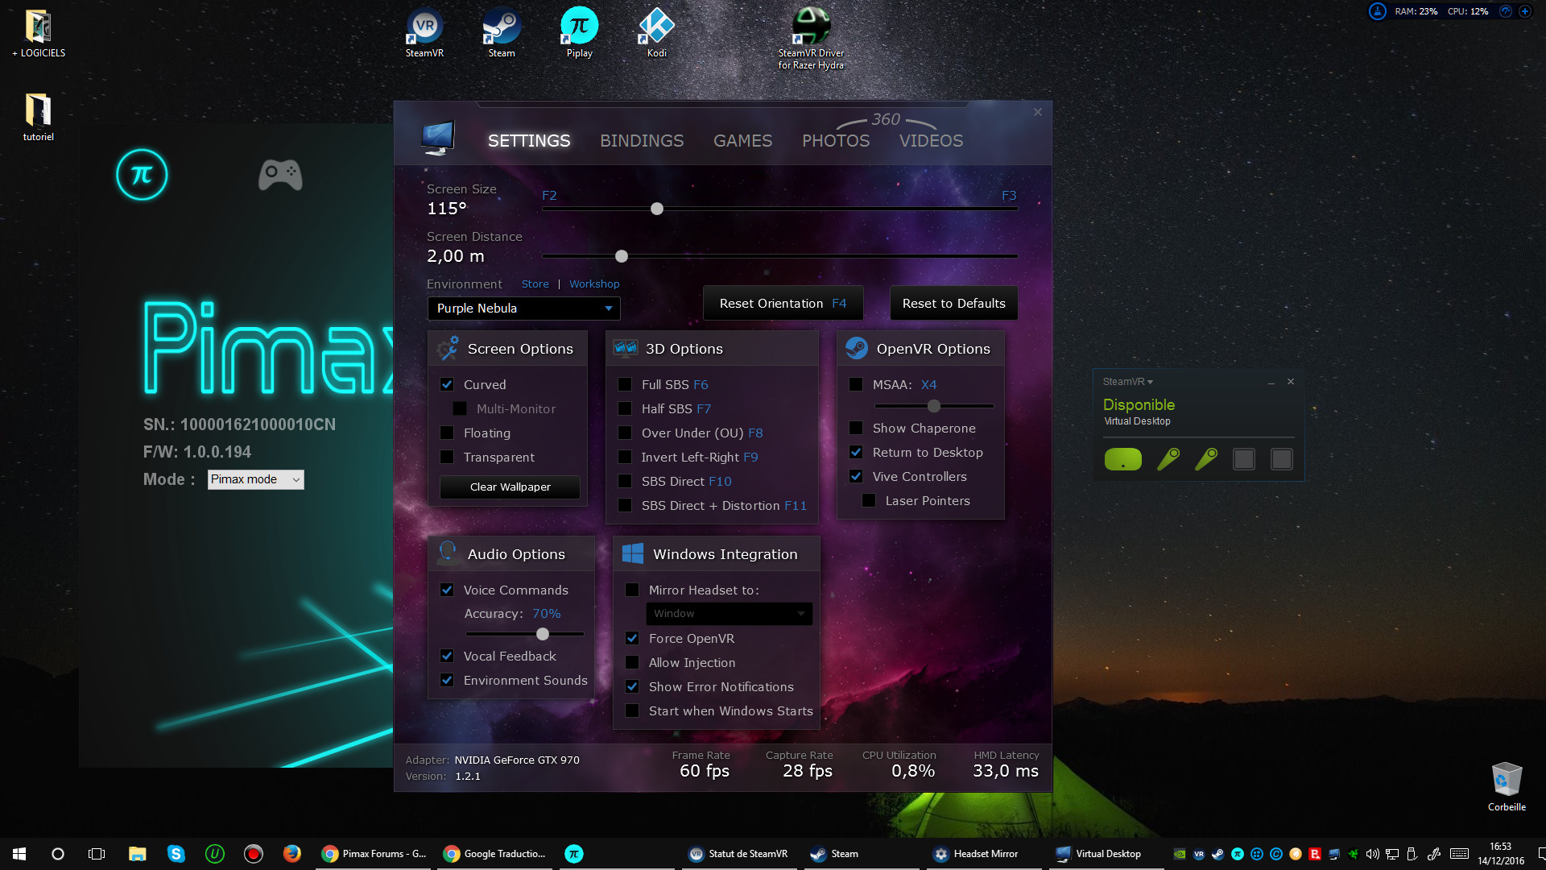1546x870 pixels.
Task: Enable Floating screen option
Action: (447, 433)
